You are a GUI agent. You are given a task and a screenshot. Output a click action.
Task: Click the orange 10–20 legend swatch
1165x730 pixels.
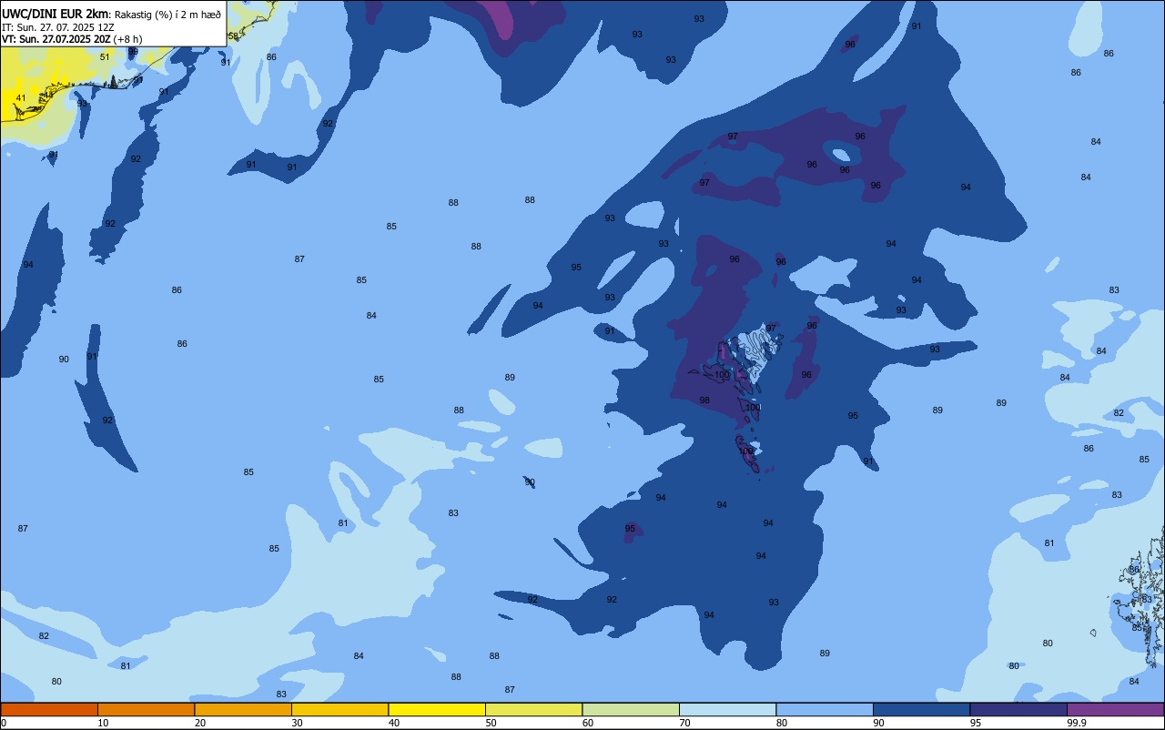click(146, 709)
